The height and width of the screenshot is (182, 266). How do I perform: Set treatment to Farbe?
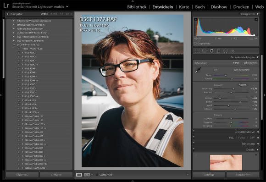click(236, 63)
